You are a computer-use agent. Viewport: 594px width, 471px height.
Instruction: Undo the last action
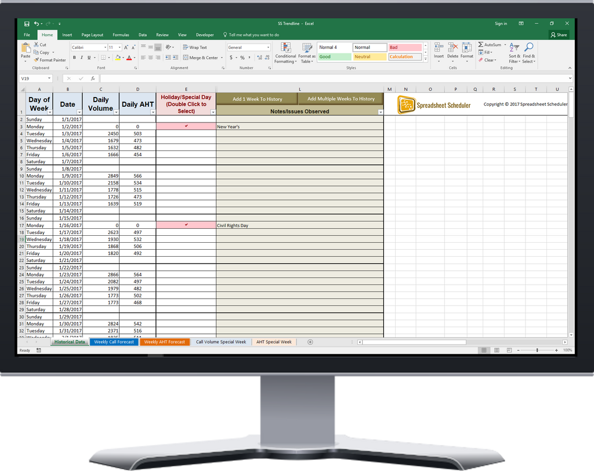click(37, 23)
